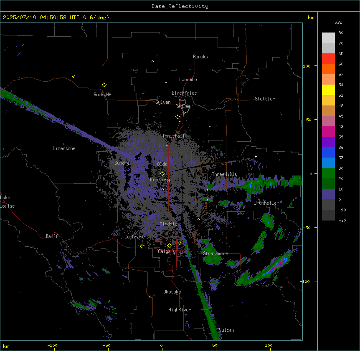Click the 0 tick on the bottom axis
The height and width of the screenshot is (351, 360).
point(161,346)
